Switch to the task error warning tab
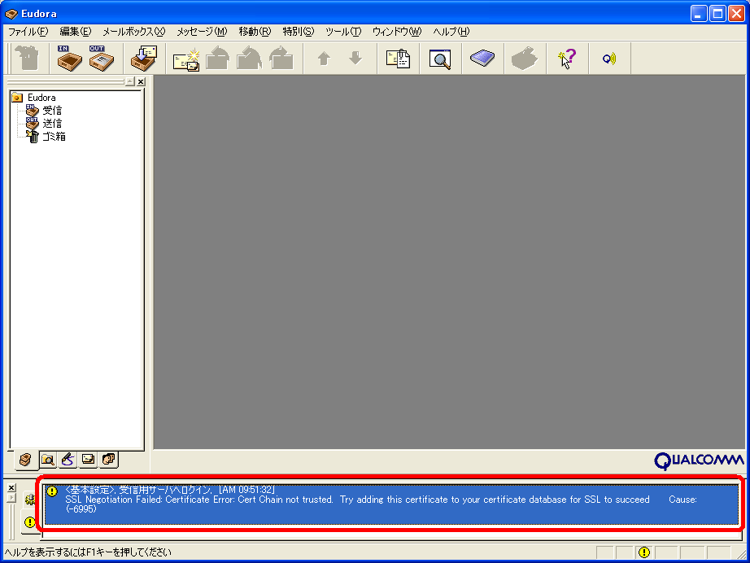Screen dimensions: 750x563 [x=29, y=522]
